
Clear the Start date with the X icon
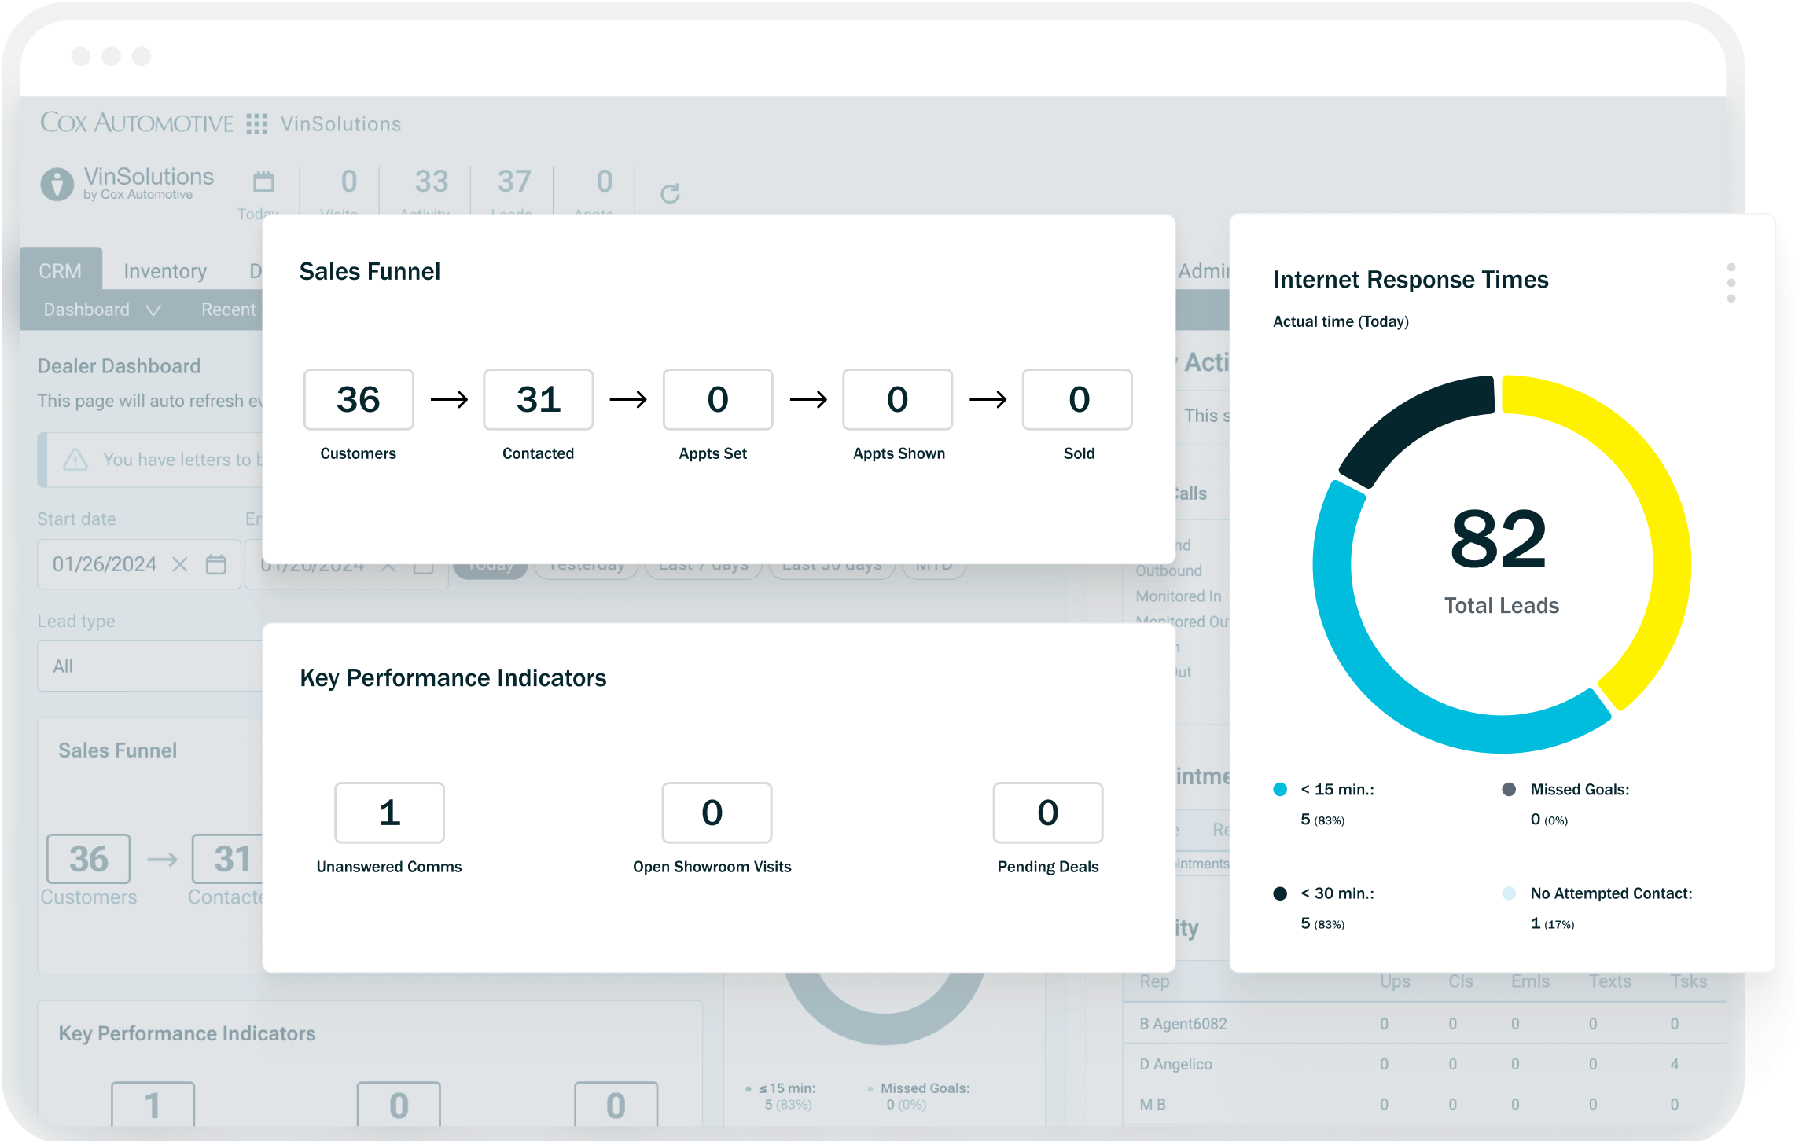180,564
